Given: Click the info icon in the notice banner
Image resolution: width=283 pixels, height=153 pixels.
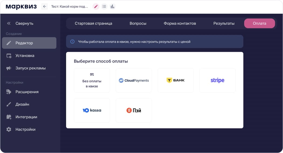Looking at the screenshot, I should coord(72,42).
